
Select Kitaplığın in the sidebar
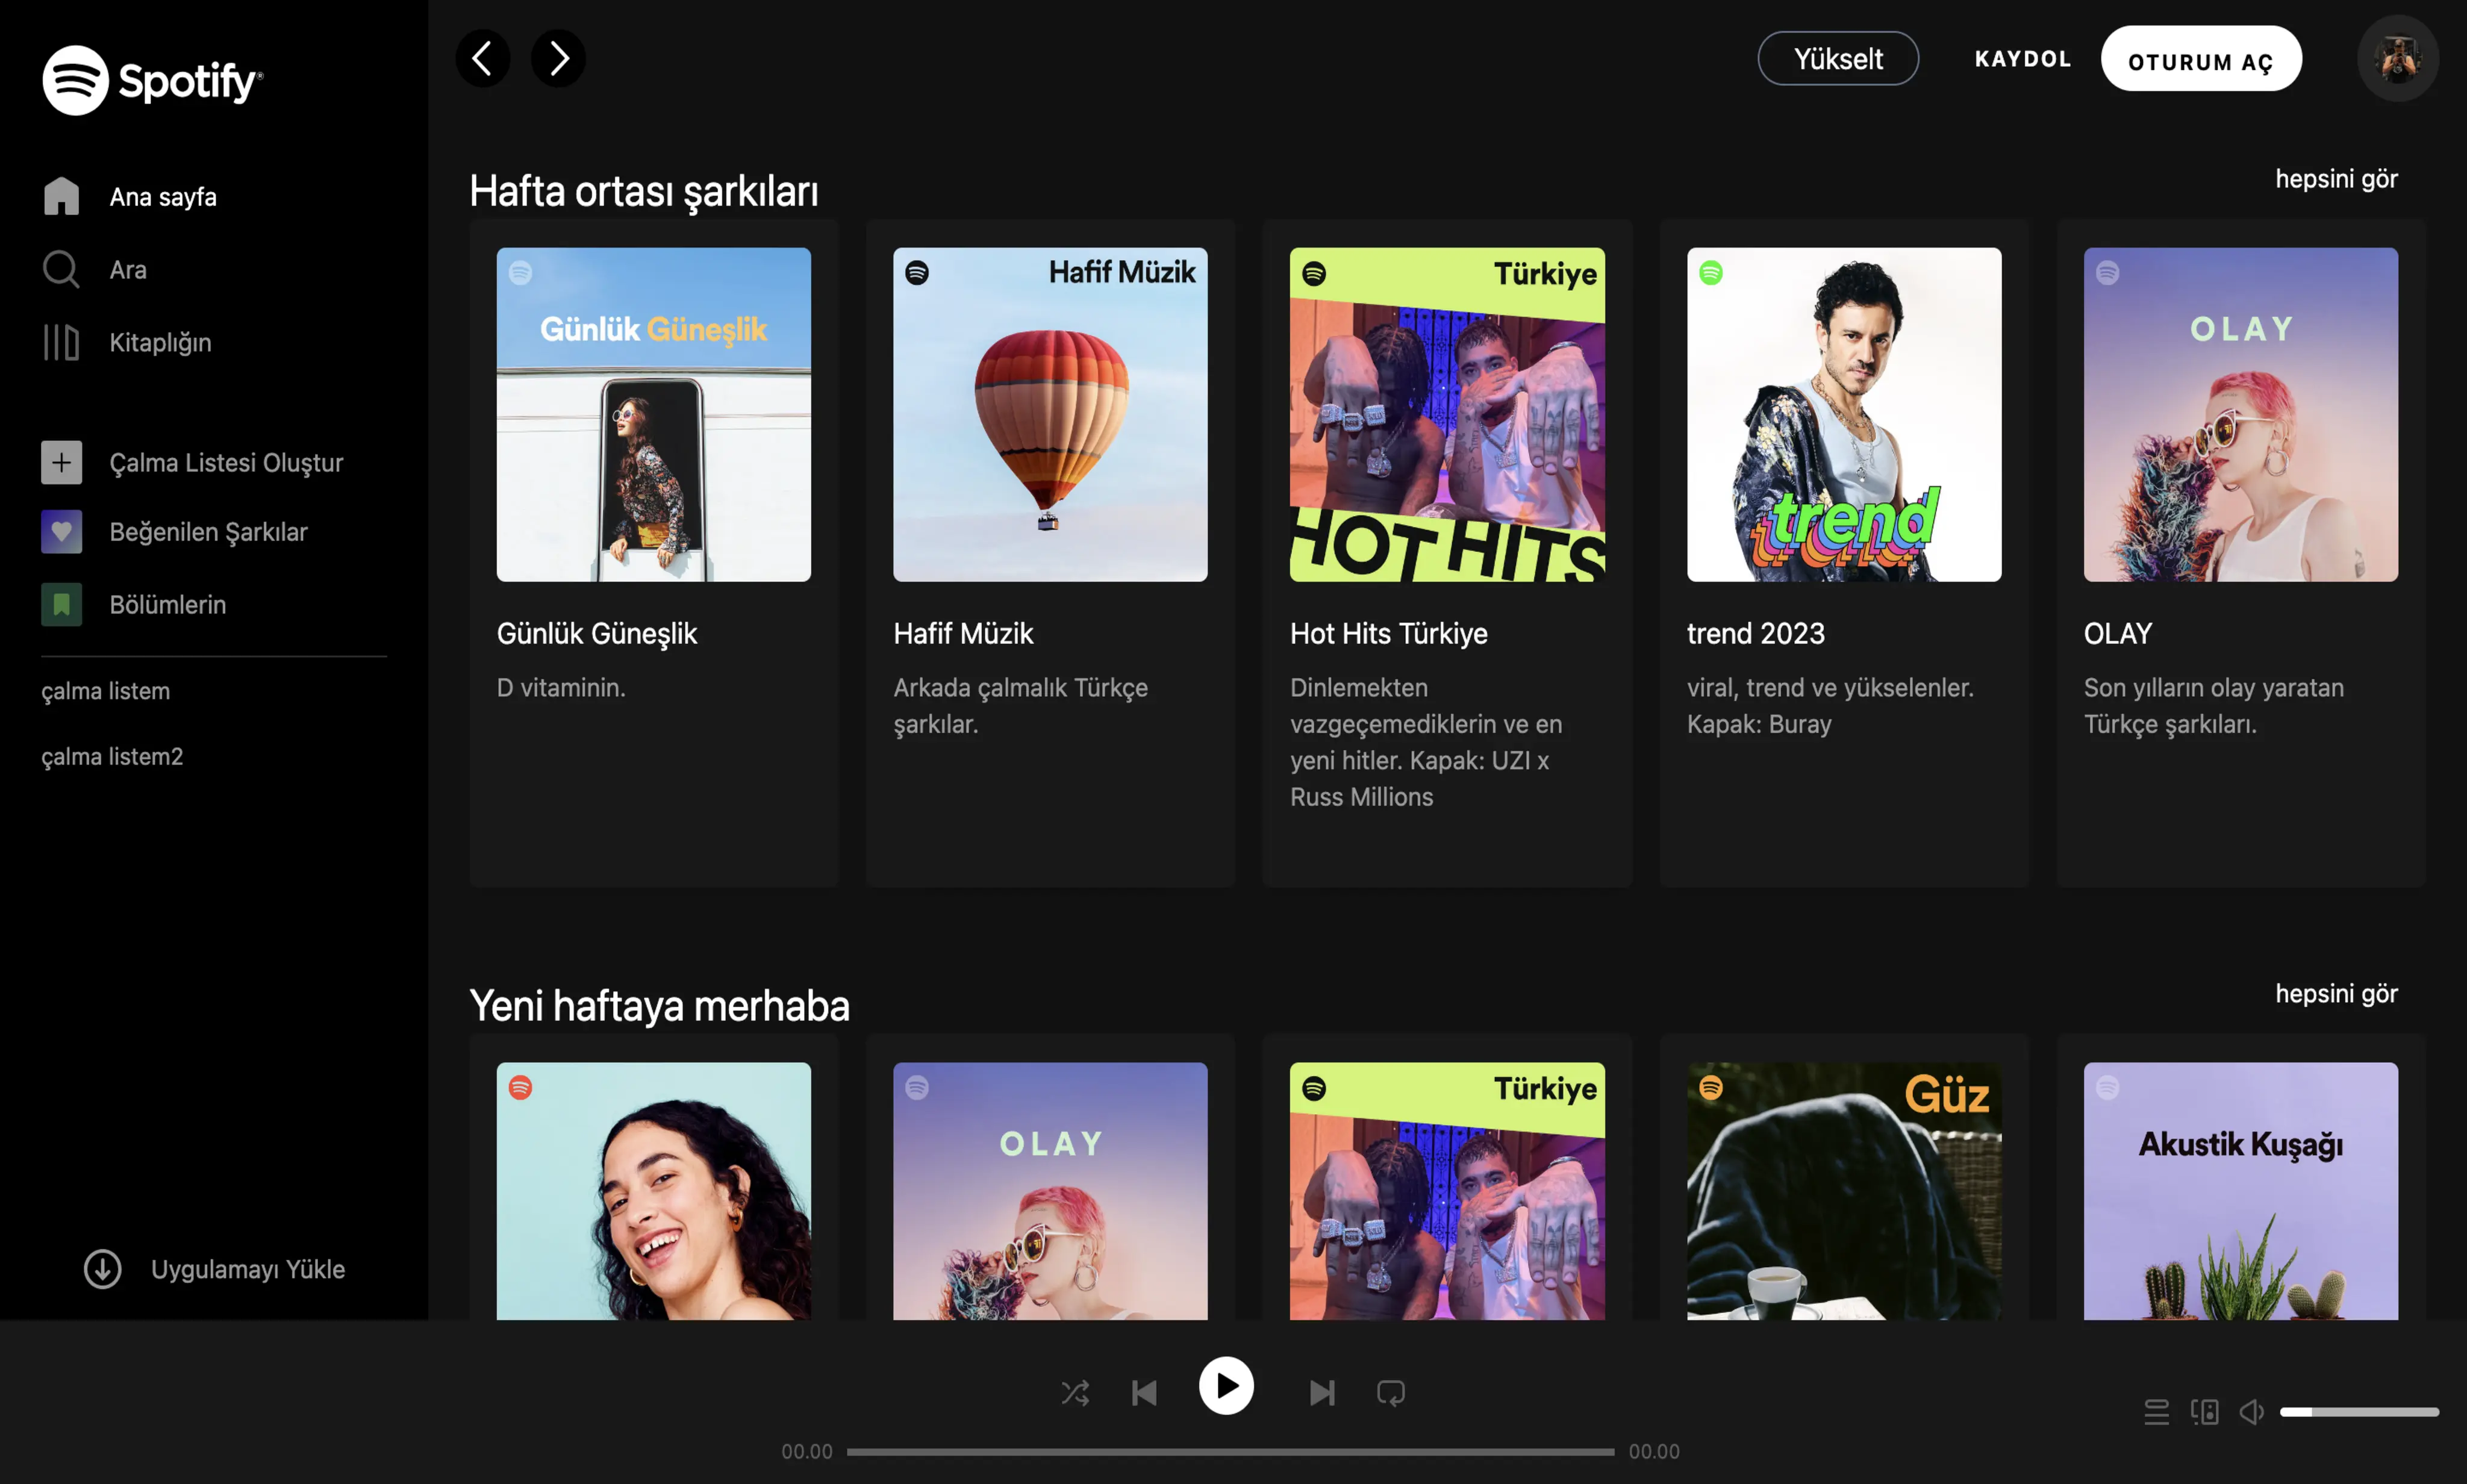click(160, 343)
